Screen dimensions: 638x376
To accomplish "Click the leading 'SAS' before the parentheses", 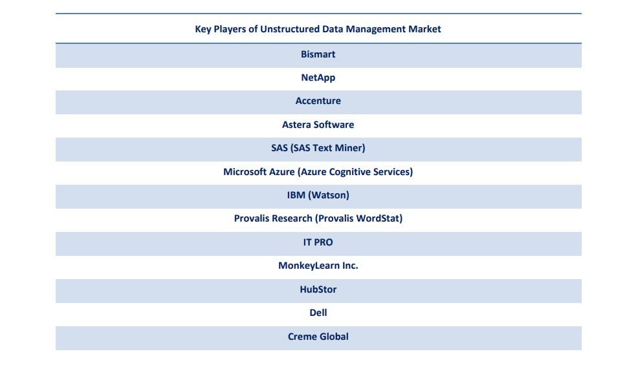I will (x=280, y=148).
